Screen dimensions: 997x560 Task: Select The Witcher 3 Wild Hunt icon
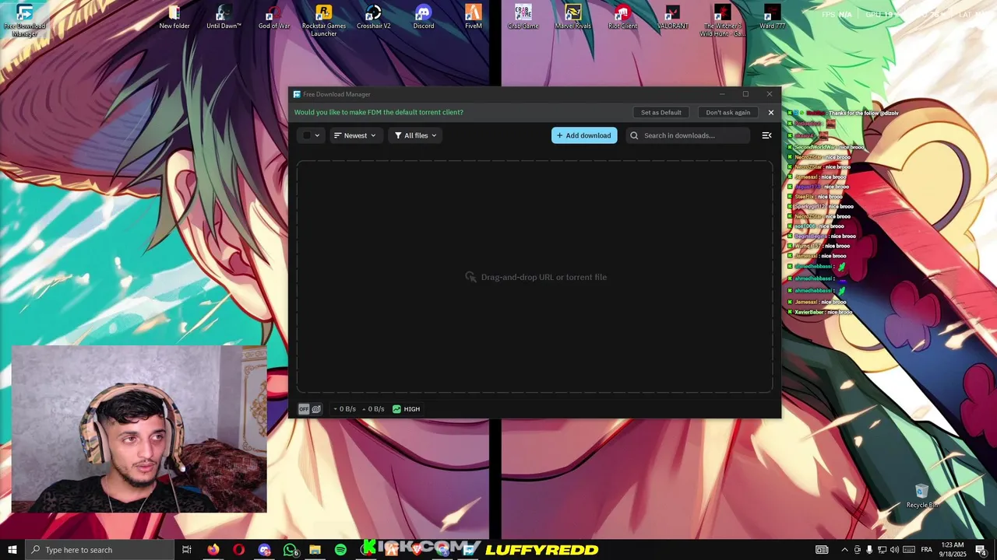[x=722, y=20]
